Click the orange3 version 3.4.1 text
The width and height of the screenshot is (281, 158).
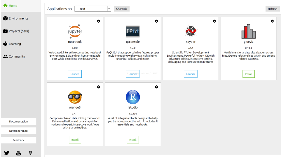75,114
